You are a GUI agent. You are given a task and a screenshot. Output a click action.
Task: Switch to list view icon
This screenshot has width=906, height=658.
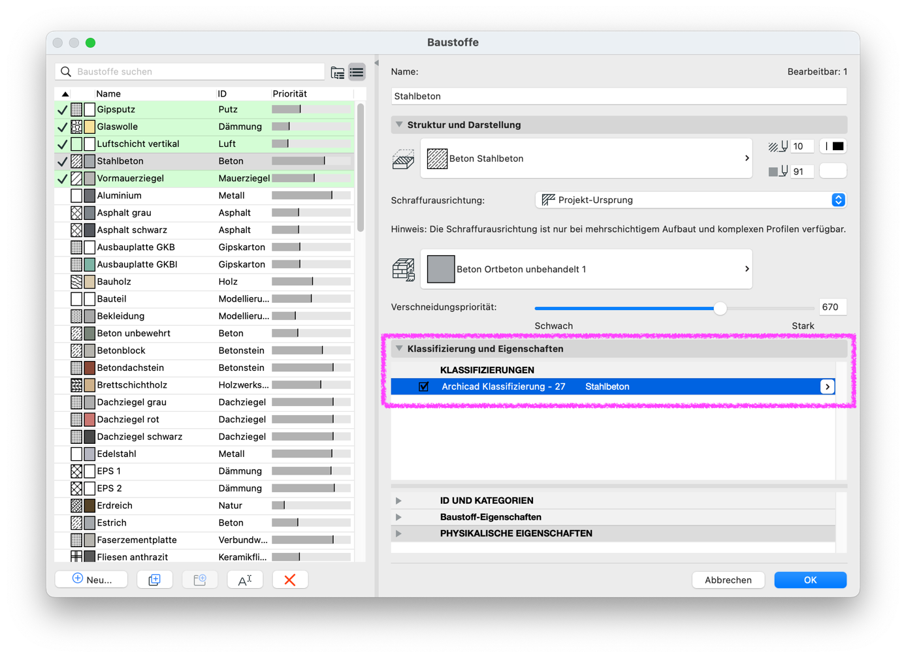point(357,72)
